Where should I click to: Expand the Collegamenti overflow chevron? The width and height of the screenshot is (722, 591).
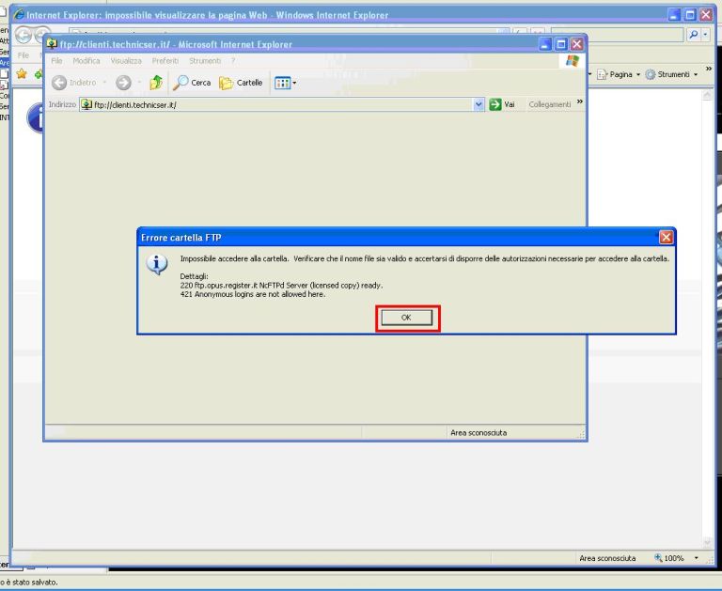580,101
